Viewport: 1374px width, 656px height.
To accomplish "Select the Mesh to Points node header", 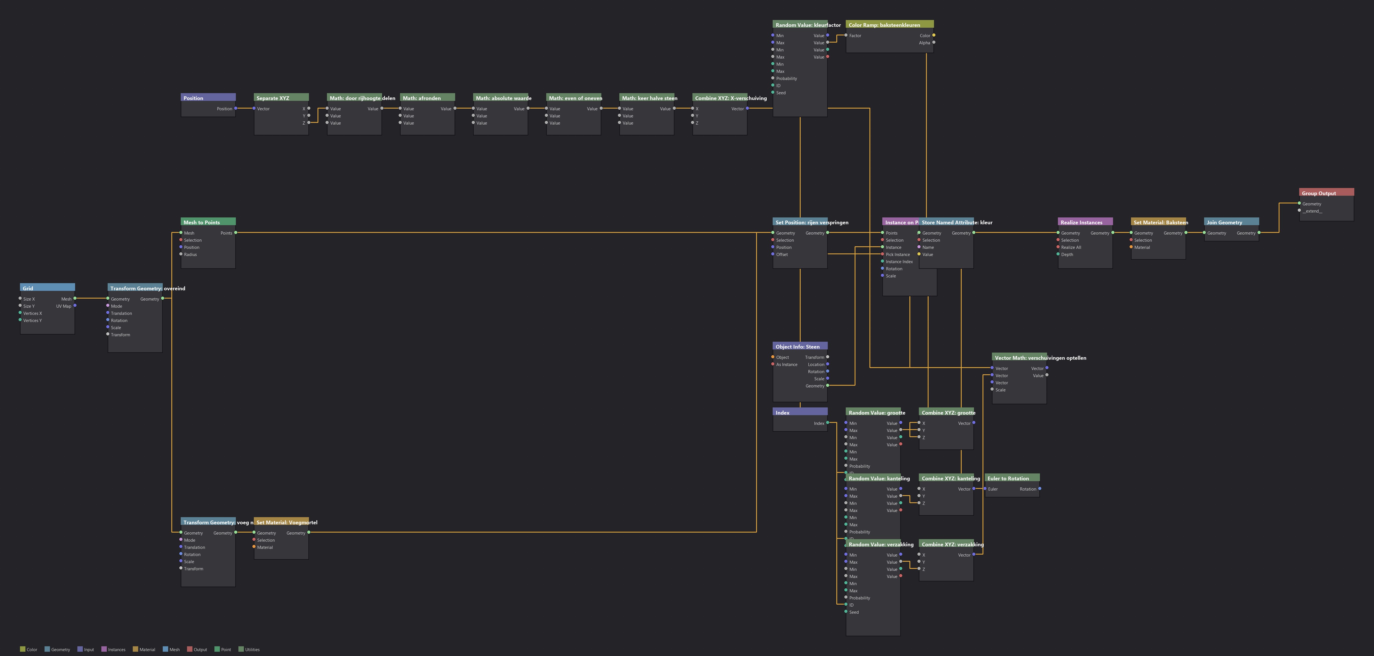I will click(208, 222).
